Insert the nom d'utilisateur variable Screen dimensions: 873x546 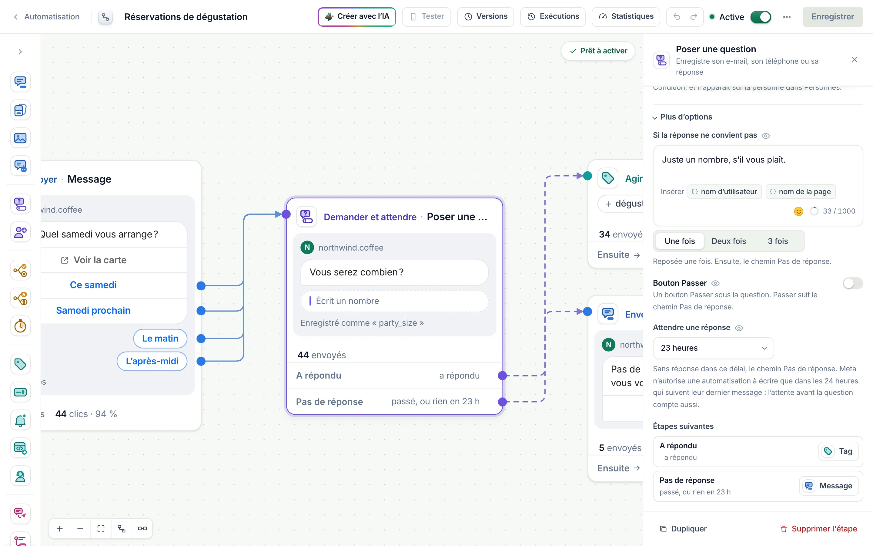point(724,192)
